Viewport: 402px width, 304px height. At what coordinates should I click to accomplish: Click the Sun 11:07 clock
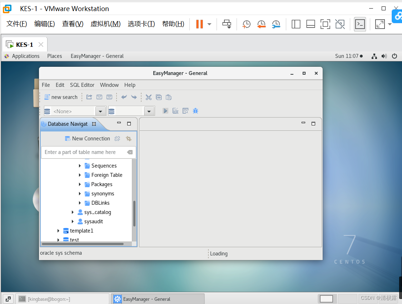click(347, 56)
